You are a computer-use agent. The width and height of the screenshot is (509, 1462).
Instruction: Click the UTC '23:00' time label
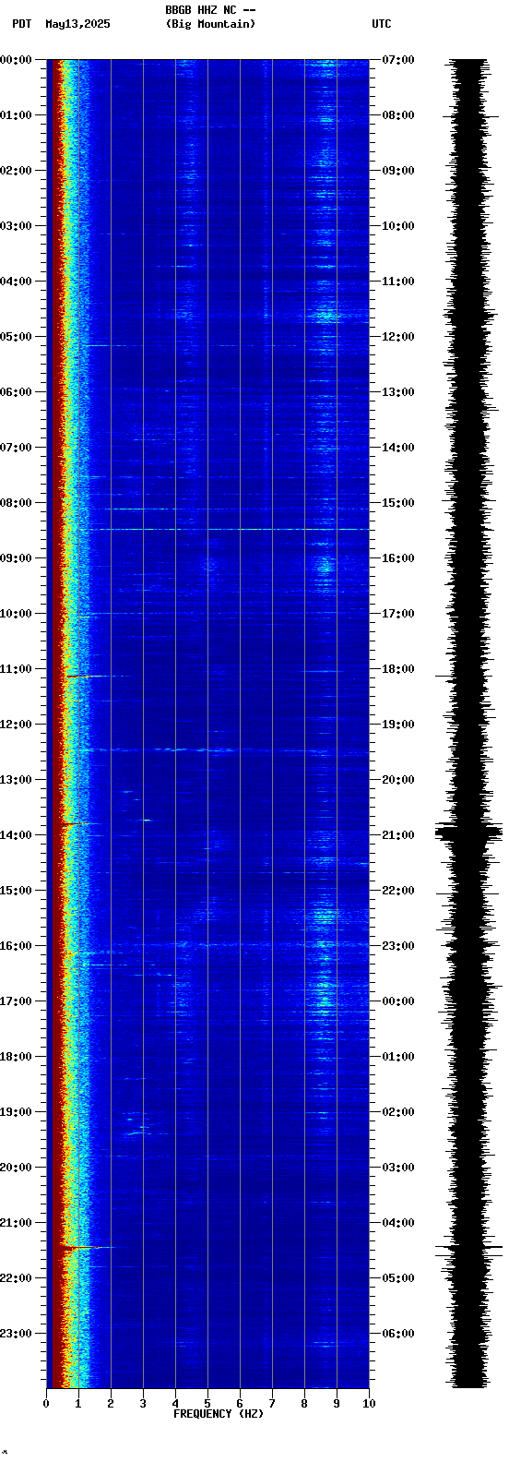pyautogui.click(x=398, y=946)
